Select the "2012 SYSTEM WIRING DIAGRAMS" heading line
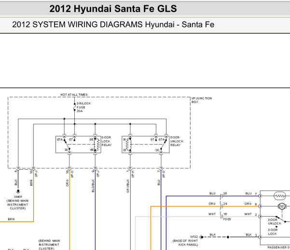 click(113, 25)
